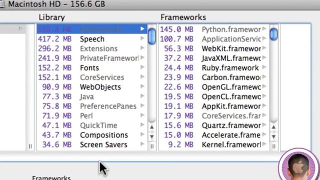320x180 pixels.
Task: Expand Speech folder using its arrow
Action: pos(142,38)
